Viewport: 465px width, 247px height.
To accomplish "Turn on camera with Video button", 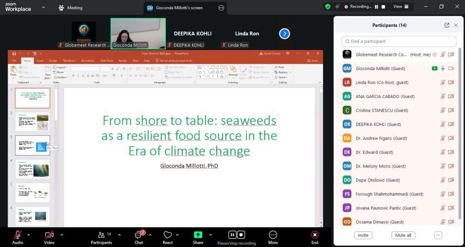I will click(x=49, y=235).
